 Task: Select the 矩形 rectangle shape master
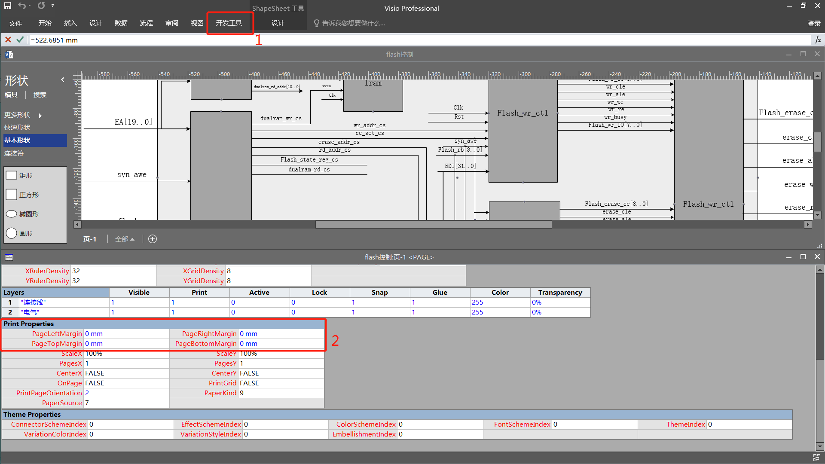coord(26,175)
